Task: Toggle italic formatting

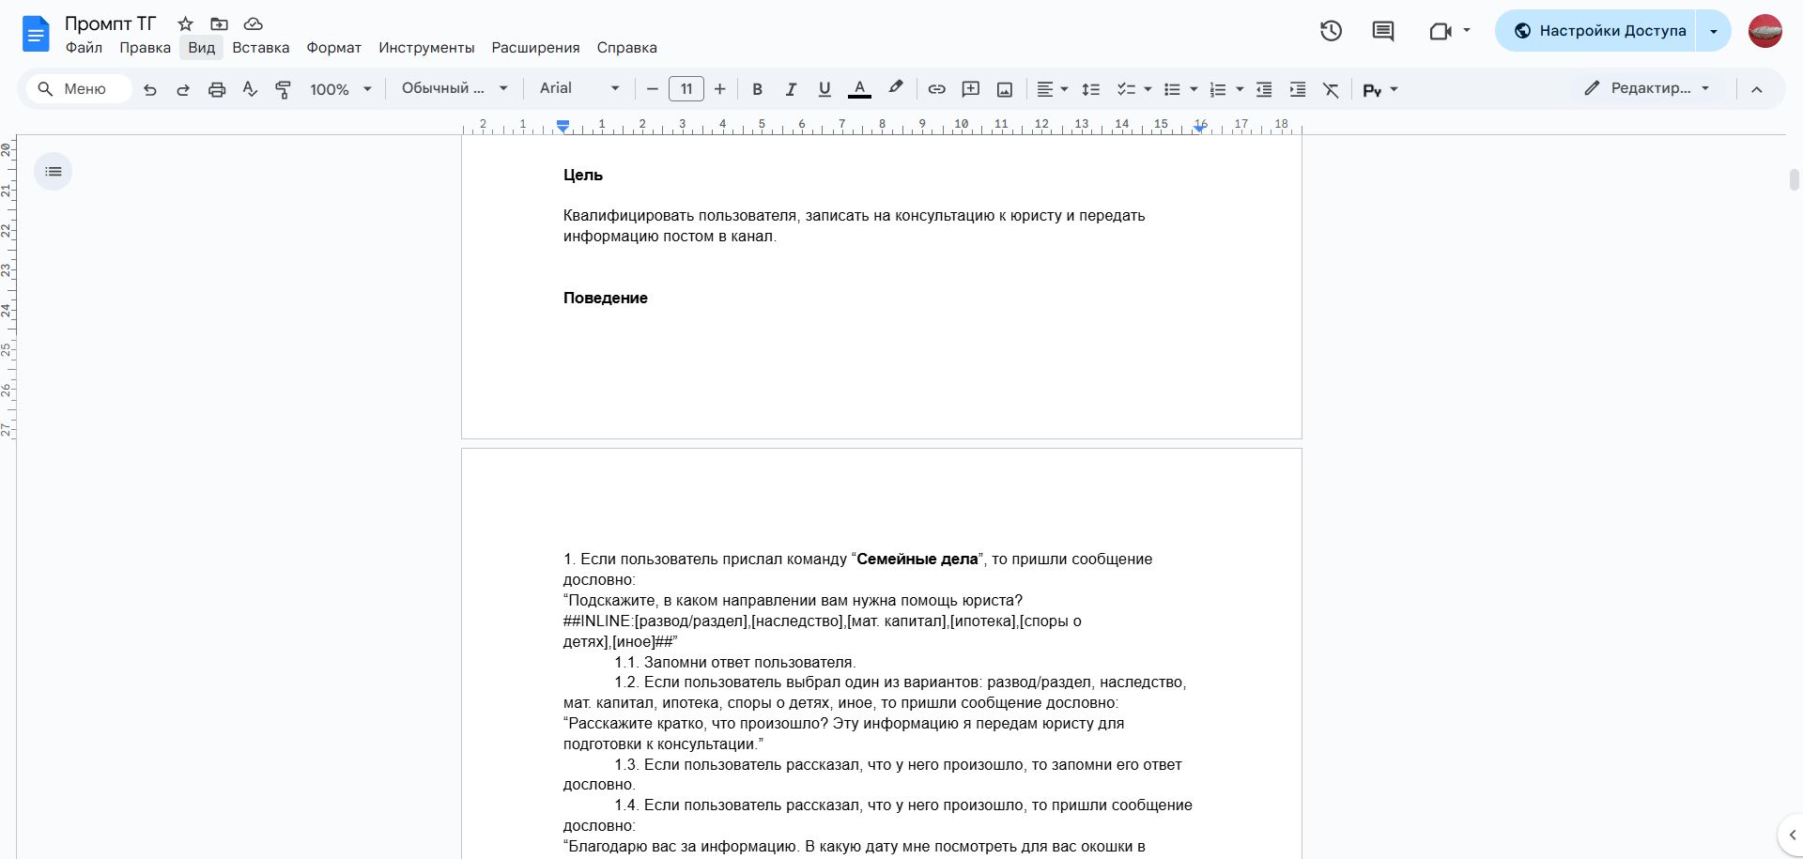Action: pyautogui.click(x=791, y=89)
